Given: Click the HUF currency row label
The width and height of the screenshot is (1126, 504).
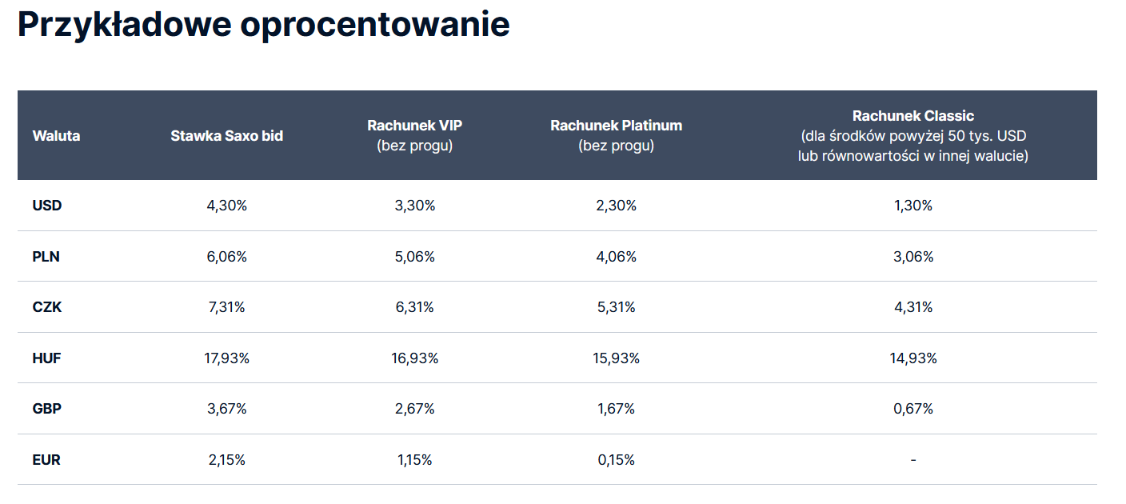Looking at the screenshot, I should (x=47, y=358).
